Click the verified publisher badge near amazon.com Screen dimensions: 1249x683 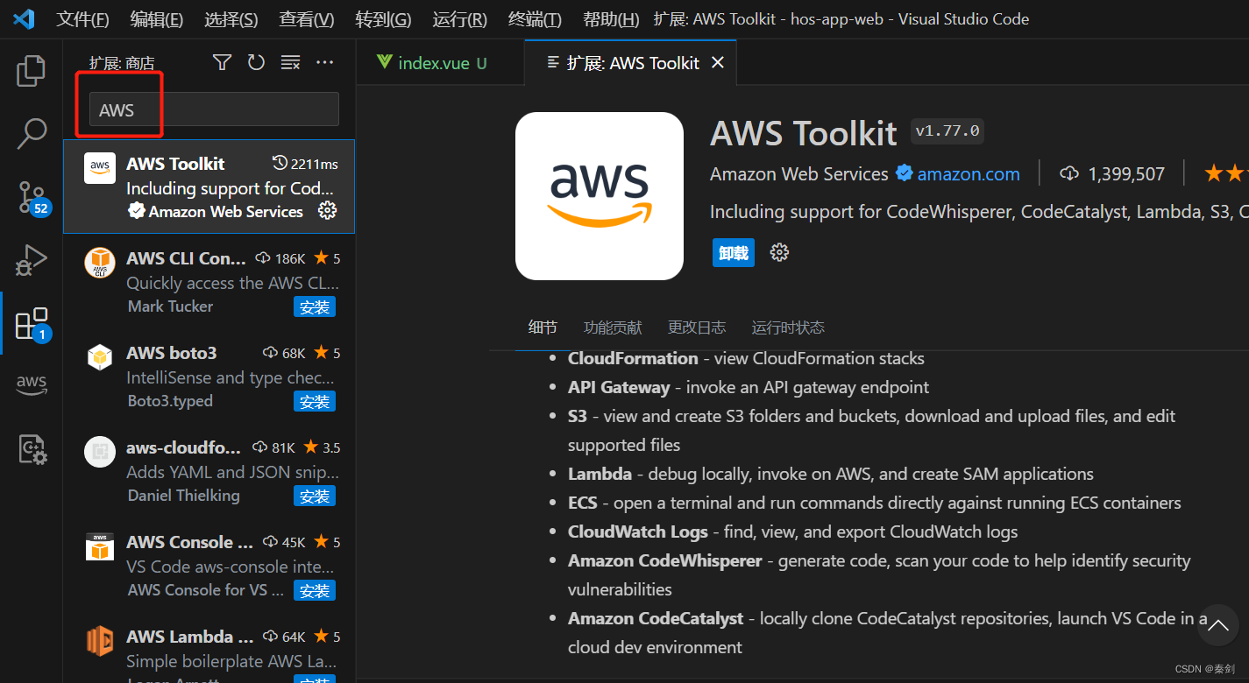(x=905, y=173)
